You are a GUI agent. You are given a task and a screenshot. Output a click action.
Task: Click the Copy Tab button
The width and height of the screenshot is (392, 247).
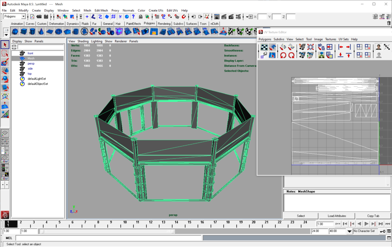pyautogui.click(x=373, y=216)
